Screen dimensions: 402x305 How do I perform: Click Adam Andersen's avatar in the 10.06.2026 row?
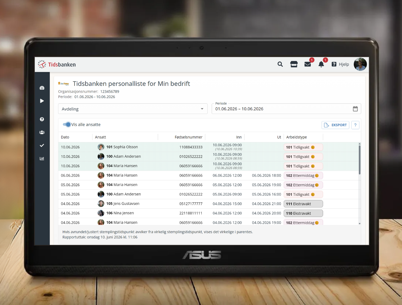[101, 156]
